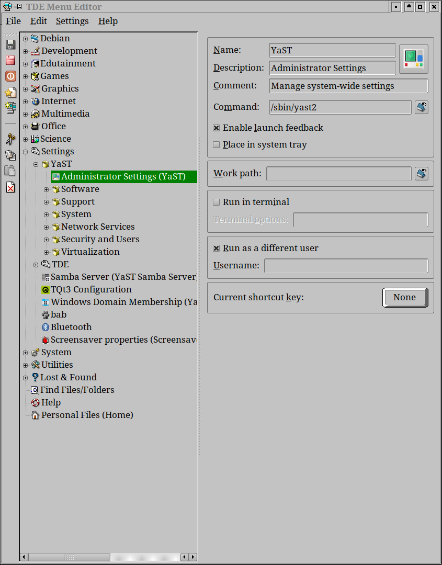Create a New Item with the star icon
The image size is (442, 565).
pyautogui.click(x=10, y=92)
